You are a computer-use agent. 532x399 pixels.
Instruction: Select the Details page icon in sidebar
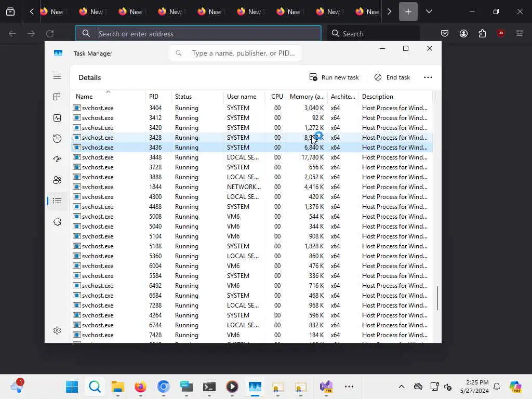click(x=57, y=201)
